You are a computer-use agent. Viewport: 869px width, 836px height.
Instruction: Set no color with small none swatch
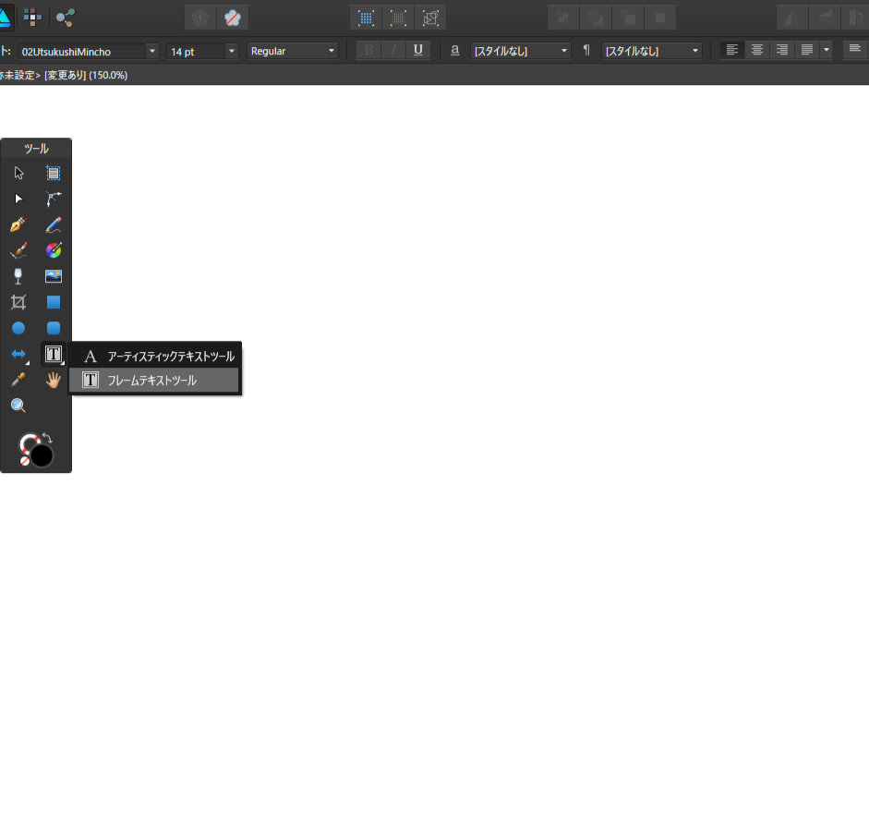pos(24,461)
